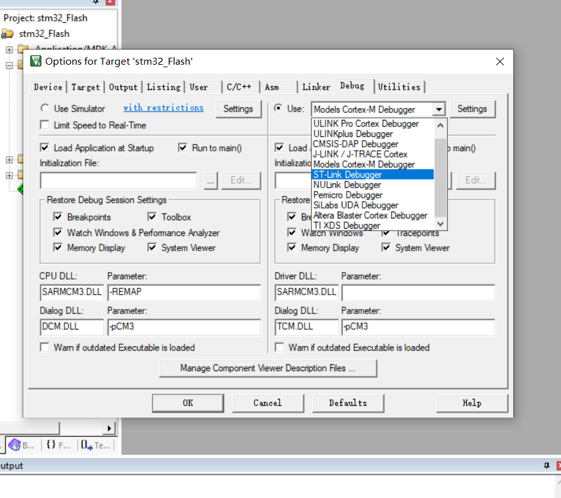Click project panel right scroll arrow
Screen dimensions: 561x498
109,428
